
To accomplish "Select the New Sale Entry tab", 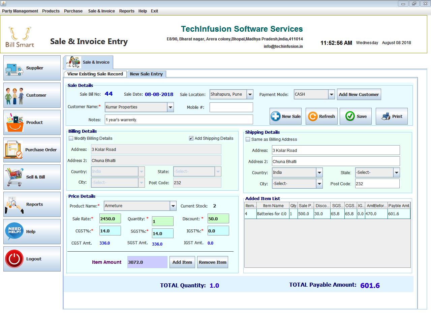I will [146, 74].
